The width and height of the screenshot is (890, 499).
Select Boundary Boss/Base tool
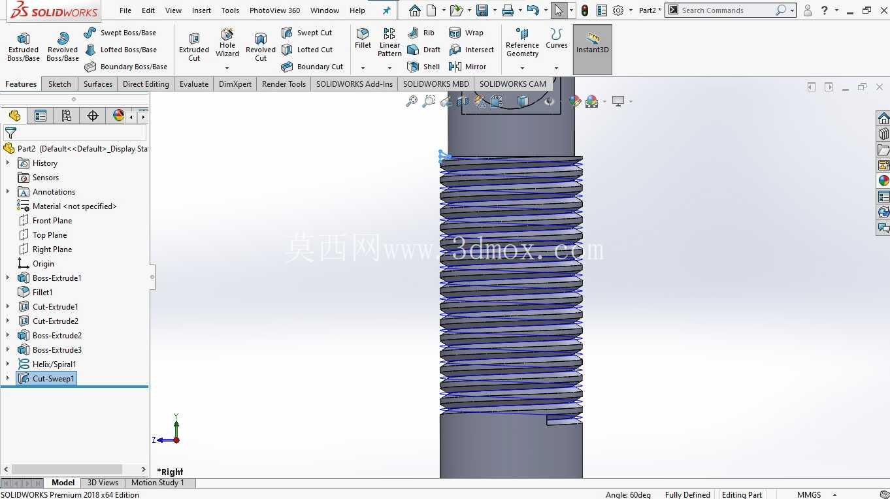[x=125, y=67]
